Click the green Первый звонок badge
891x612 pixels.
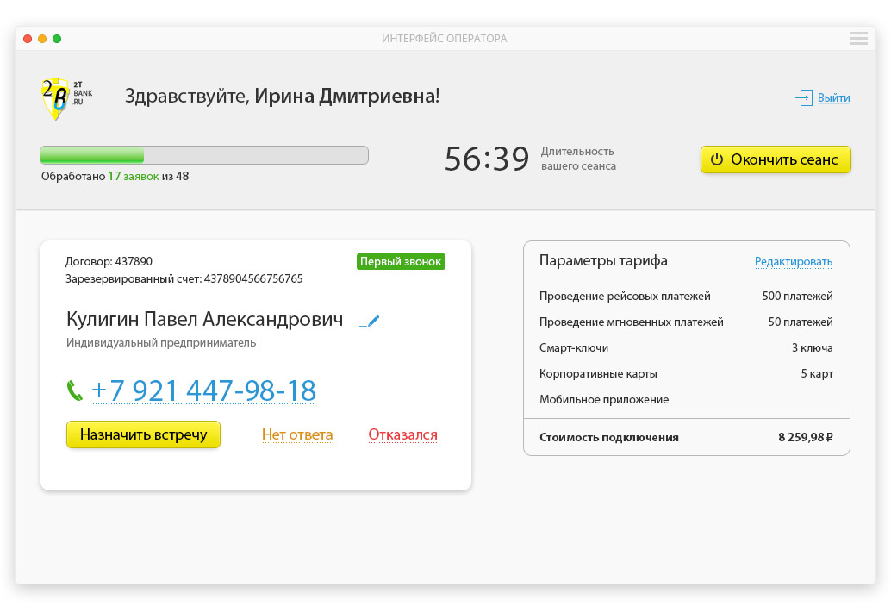click(401, 261)
